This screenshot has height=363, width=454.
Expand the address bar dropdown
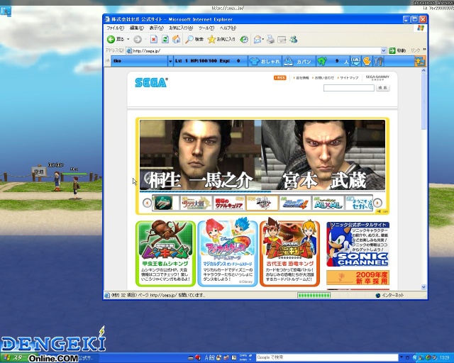click(x=383, y=50)
